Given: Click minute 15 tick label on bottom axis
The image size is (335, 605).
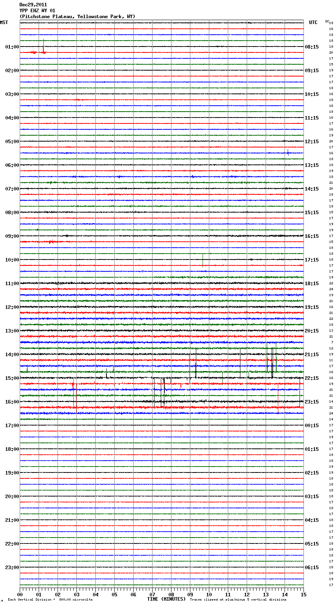Looking at the screenshot, I should pyautogui.click(x=303, y=594).
